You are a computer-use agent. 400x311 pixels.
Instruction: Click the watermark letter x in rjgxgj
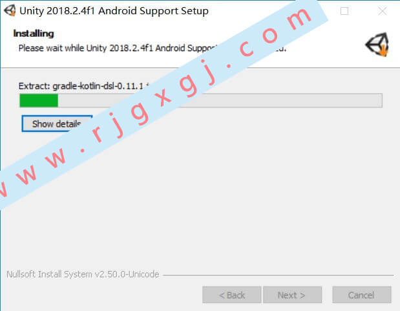(162, 98)
